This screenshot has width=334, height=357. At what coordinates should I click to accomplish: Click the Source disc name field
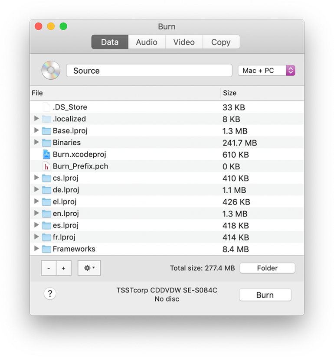pyautogui.click(x=149, y=71)
